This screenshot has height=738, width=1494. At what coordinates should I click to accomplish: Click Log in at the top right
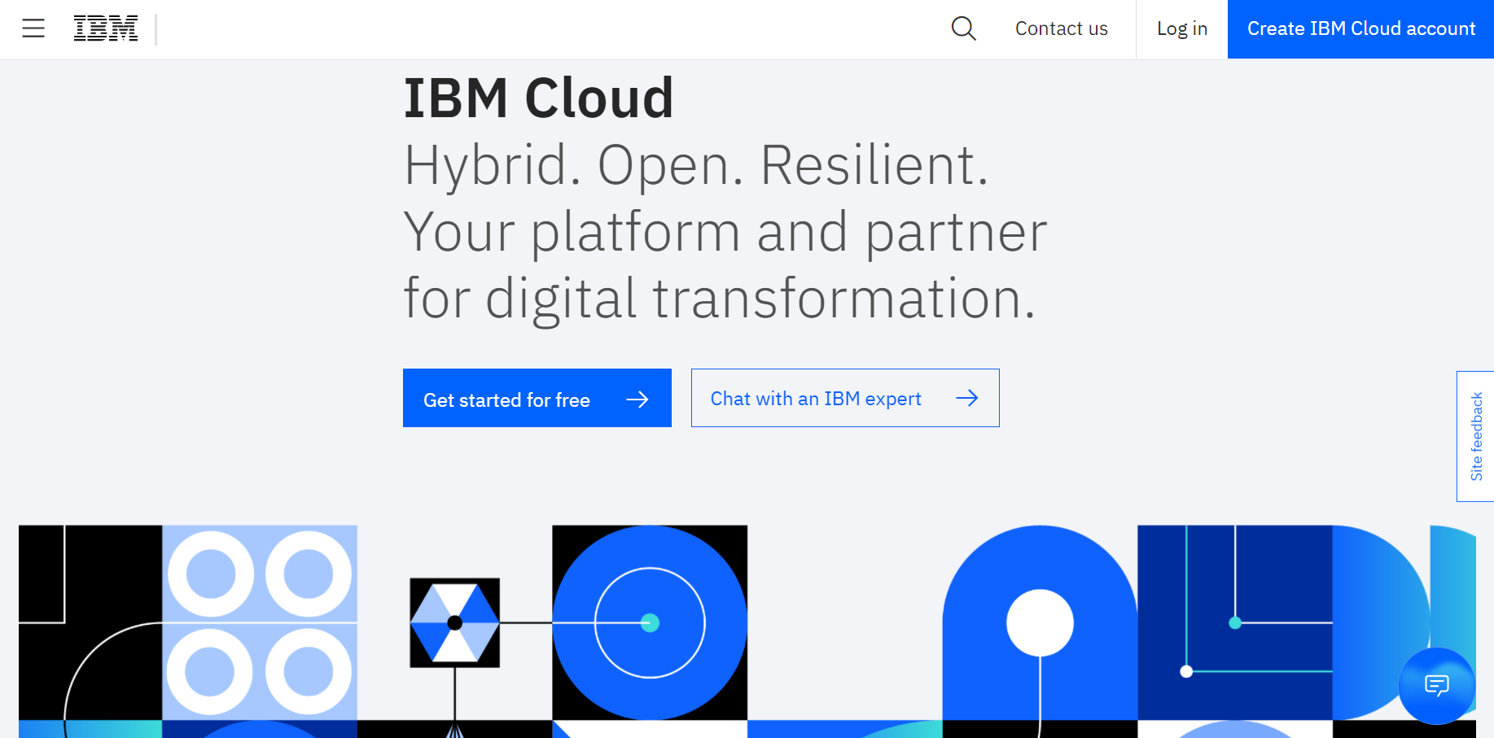[1181, 28]
